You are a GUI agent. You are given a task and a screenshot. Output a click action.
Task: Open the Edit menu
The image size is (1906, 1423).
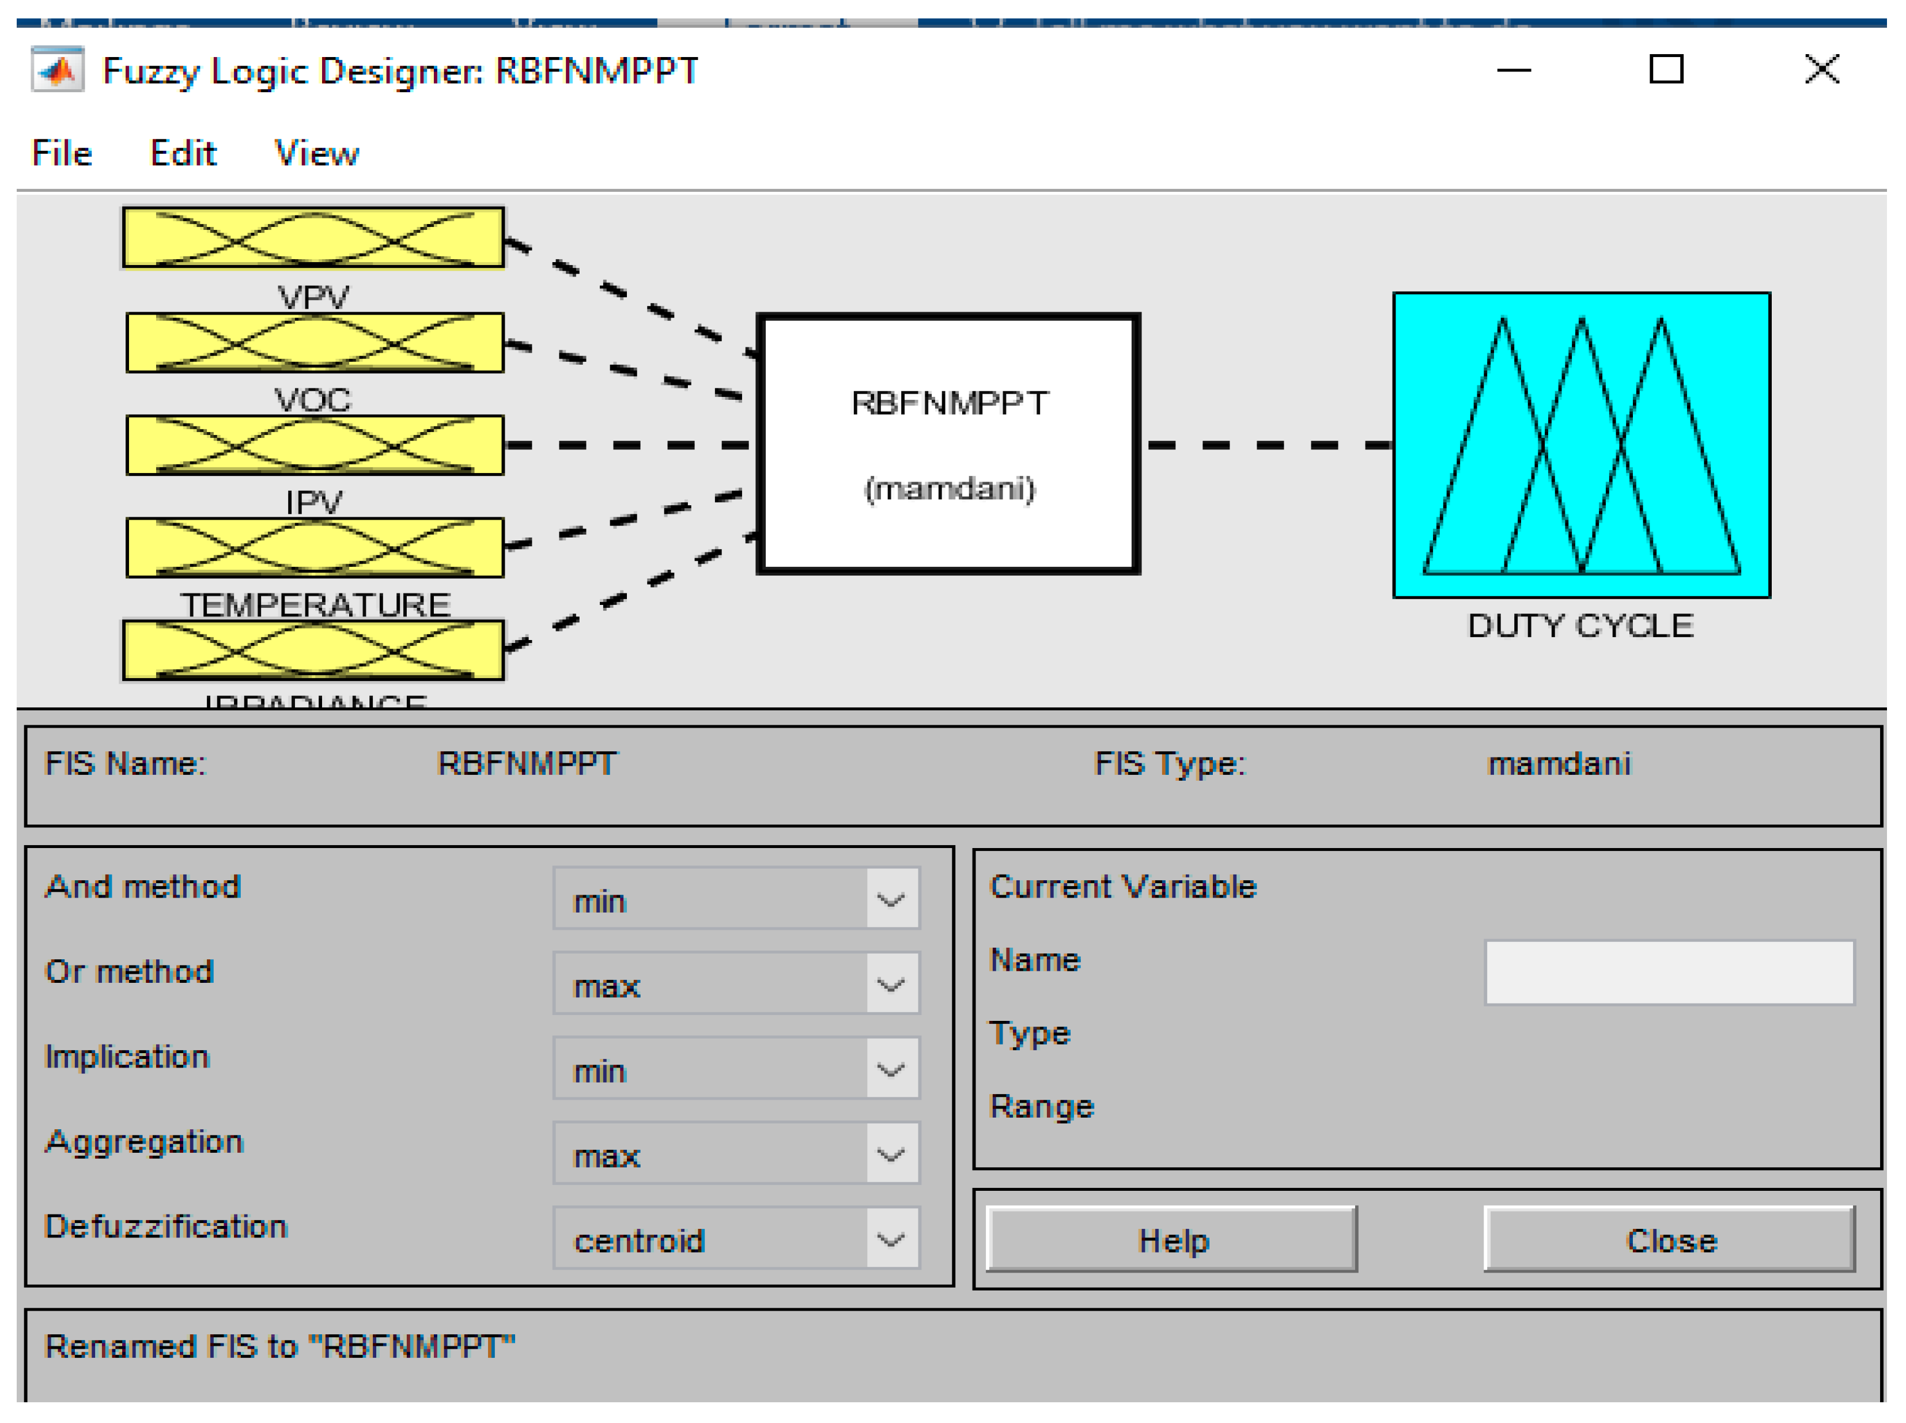pyautogui.click(x=183, y=153)
